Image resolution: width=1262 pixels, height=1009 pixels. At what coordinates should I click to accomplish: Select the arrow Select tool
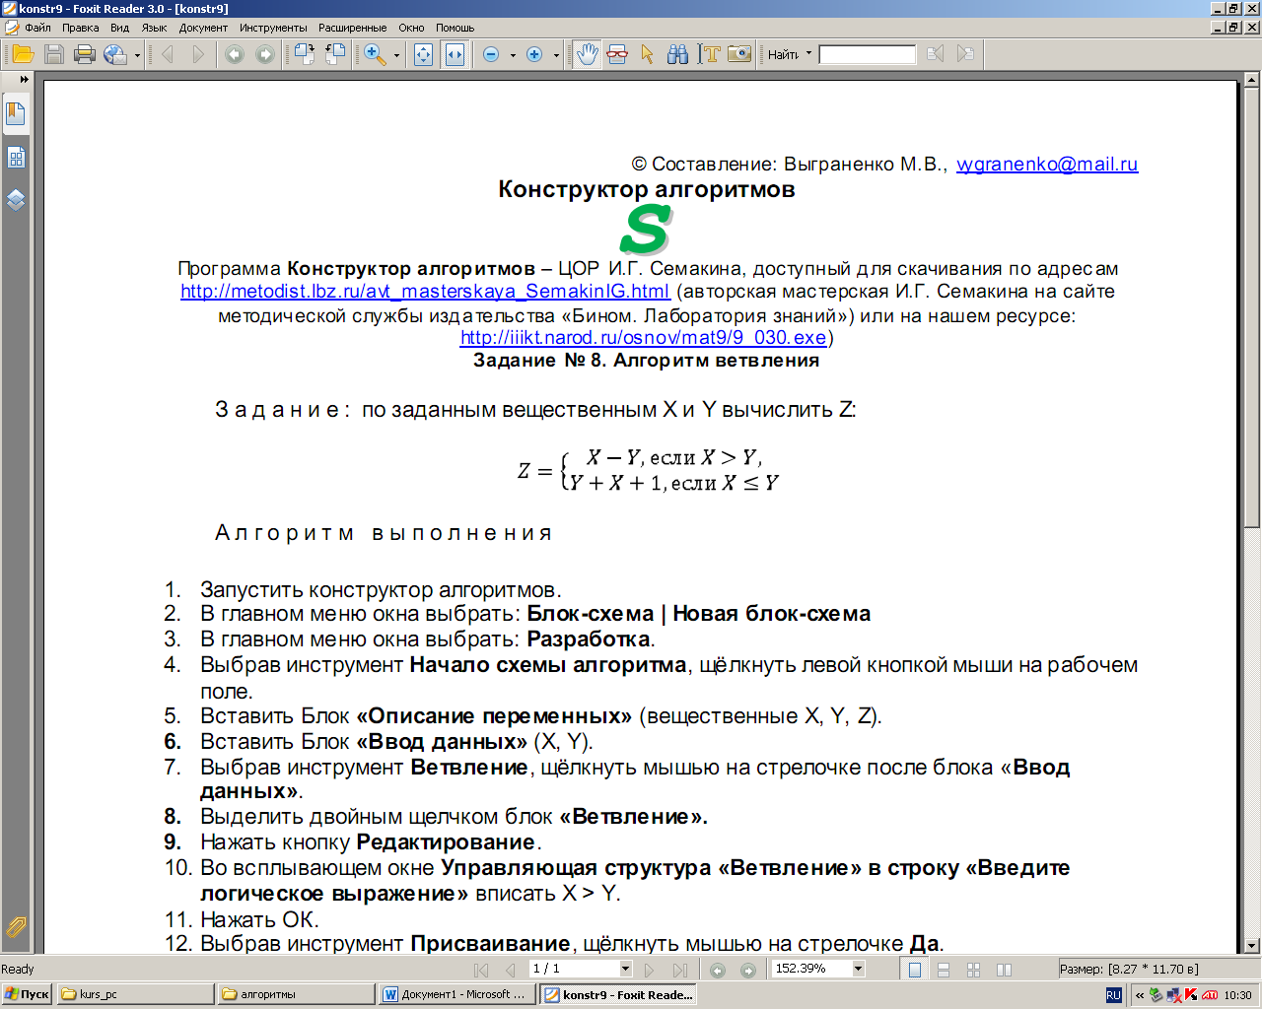pos(647,54)
